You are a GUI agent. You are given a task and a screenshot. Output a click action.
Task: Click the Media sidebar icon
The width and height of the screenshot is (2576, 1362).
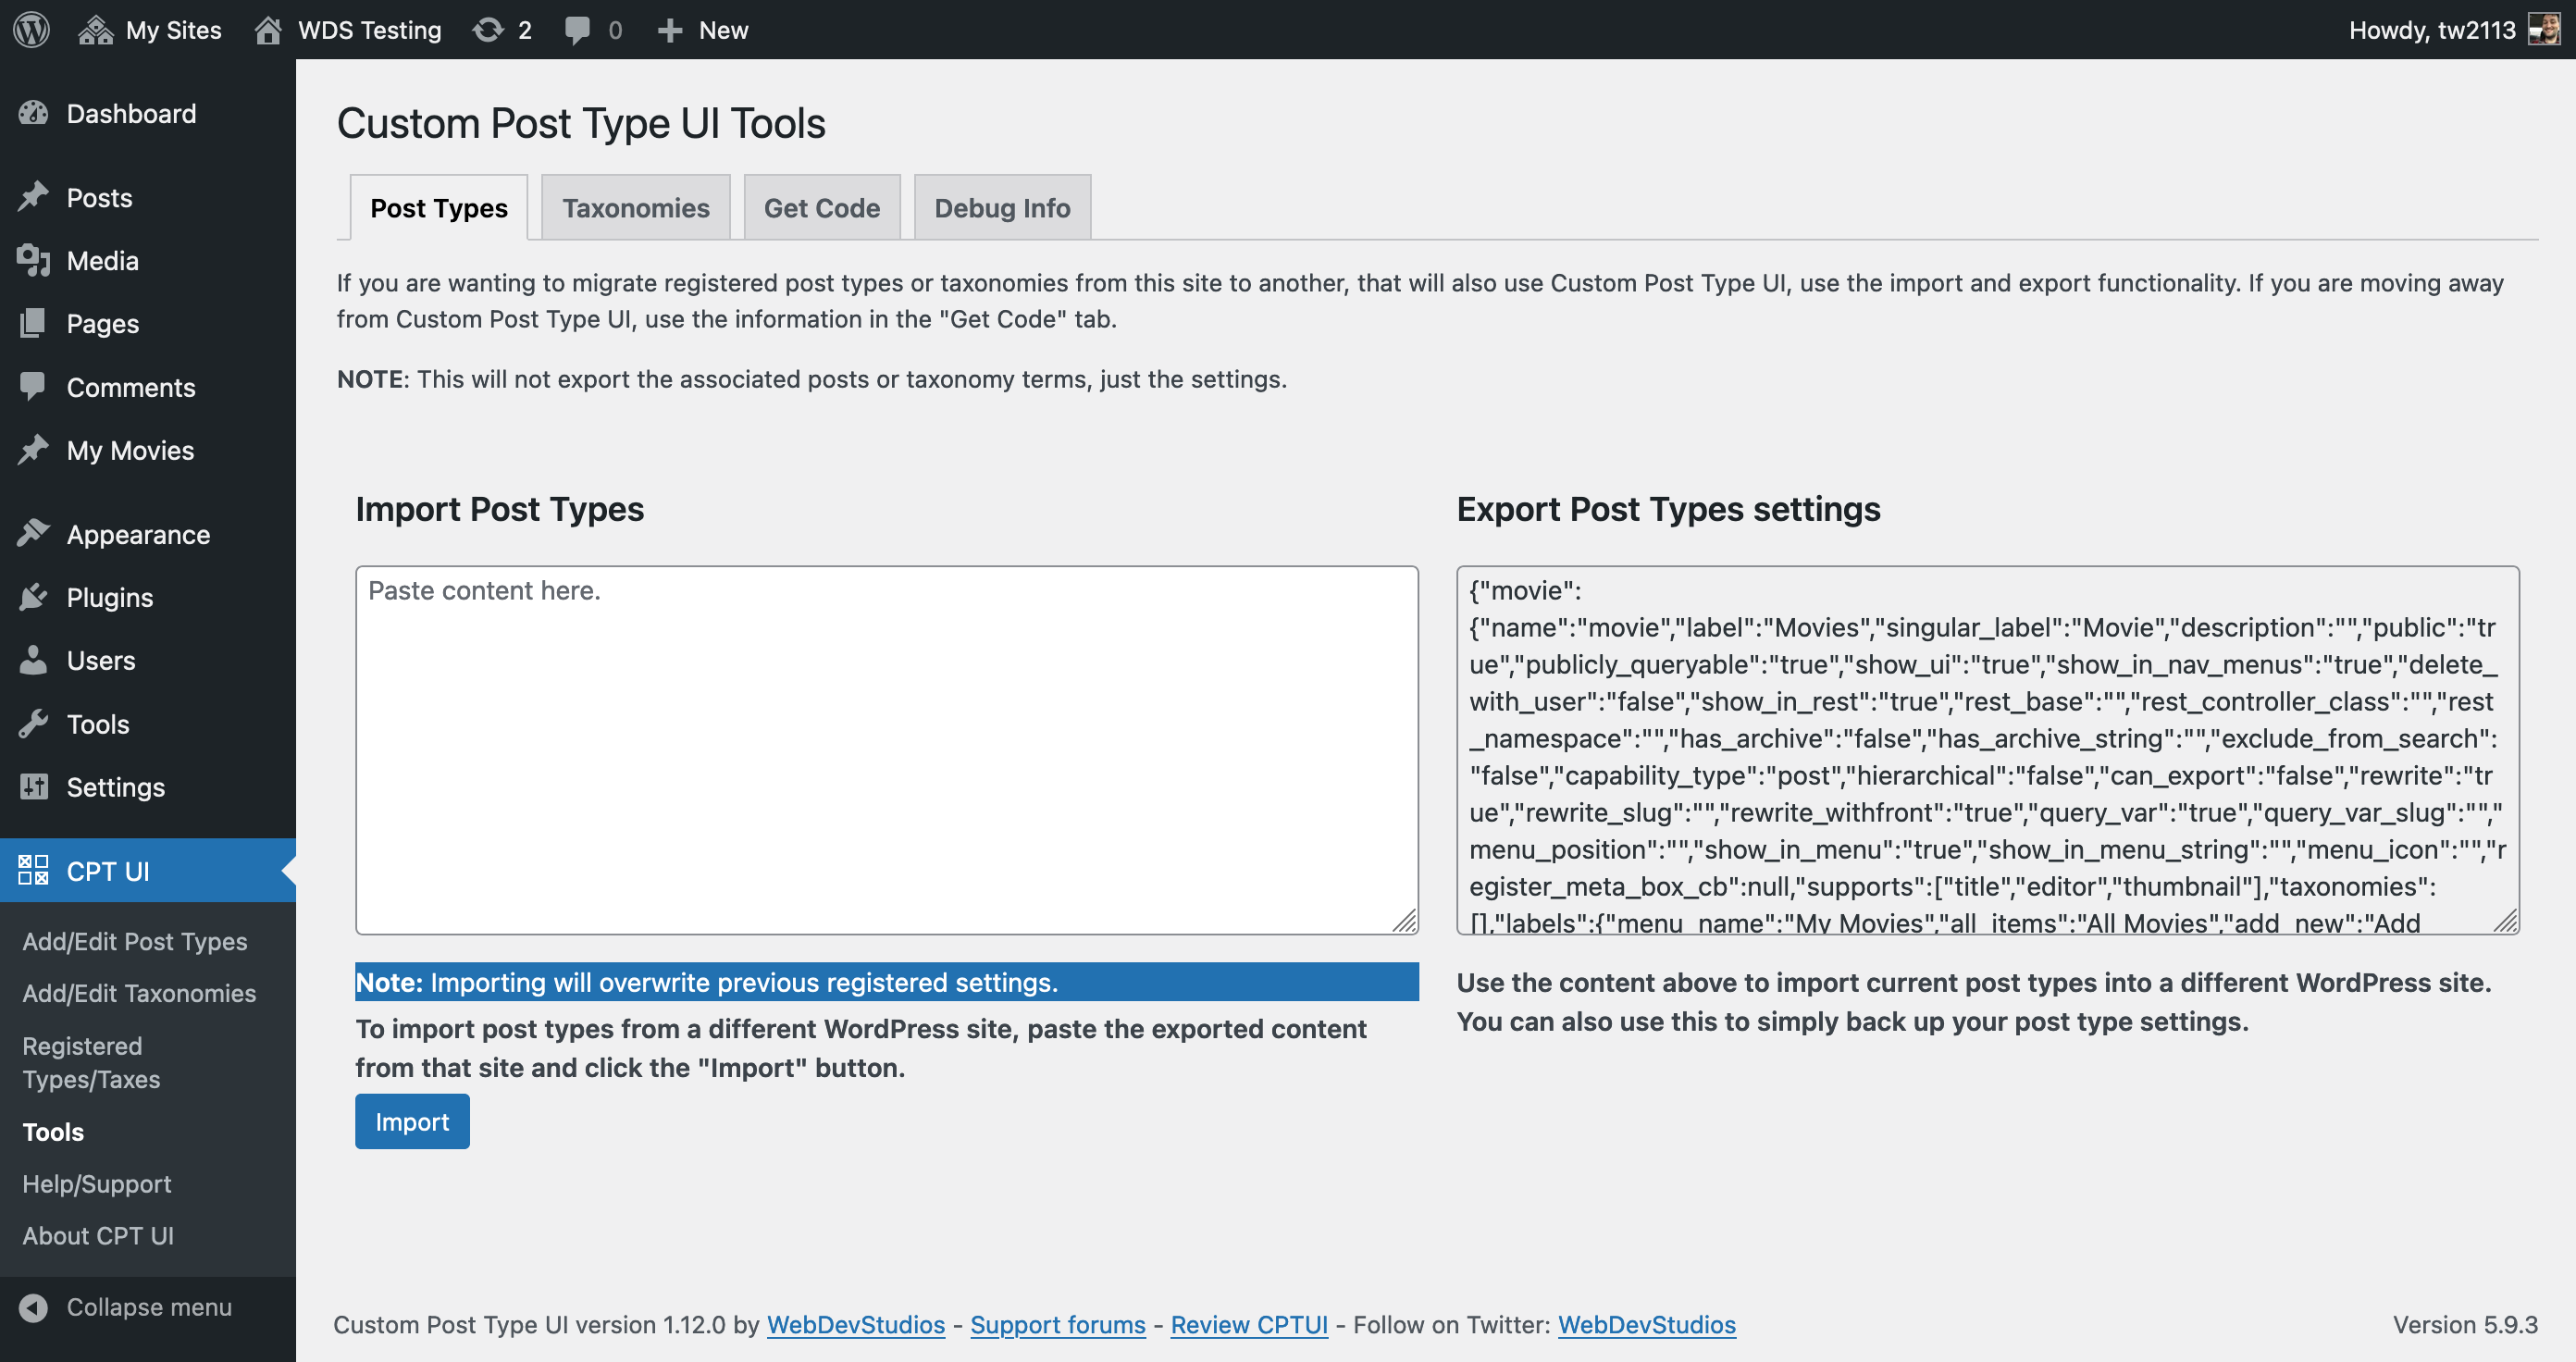[x=34, y=259]
